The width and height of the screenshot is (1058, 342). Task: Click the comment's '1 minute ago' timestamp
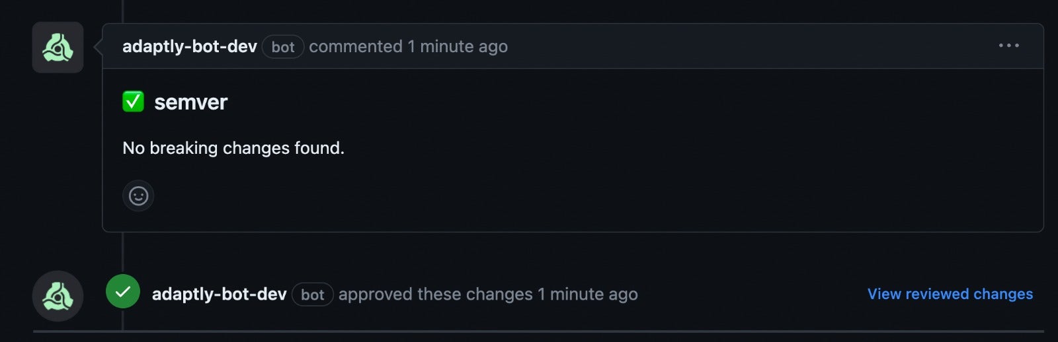[458, 46]
